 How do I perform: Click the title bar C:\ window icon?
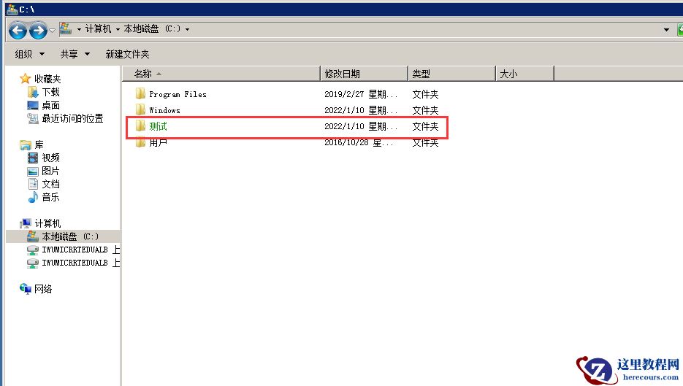[12, 9]
